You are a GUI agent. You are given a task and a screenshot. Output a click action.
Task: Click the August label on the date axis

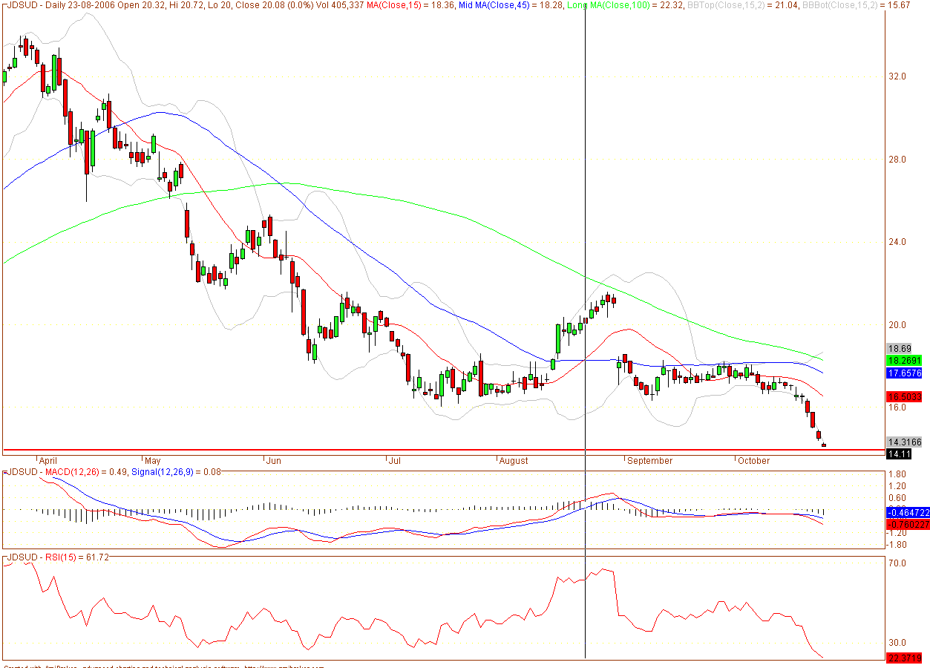pyautogui.click(x=514, y=460)
